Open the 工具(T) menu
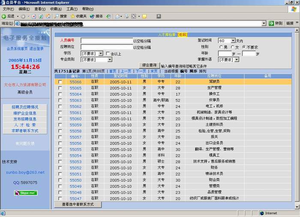This screenshot has height=217, width=300. point(72,9)
